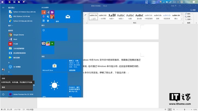This screenshot has height=111, width=198.
Task: Choose the sleep option in power menu
Action: (x=16, y=78)
